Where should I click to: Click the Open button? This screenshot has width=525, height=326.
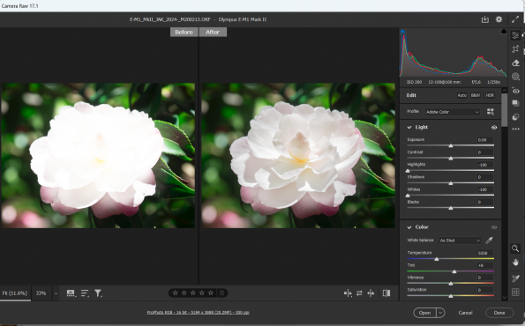[425, 313]
